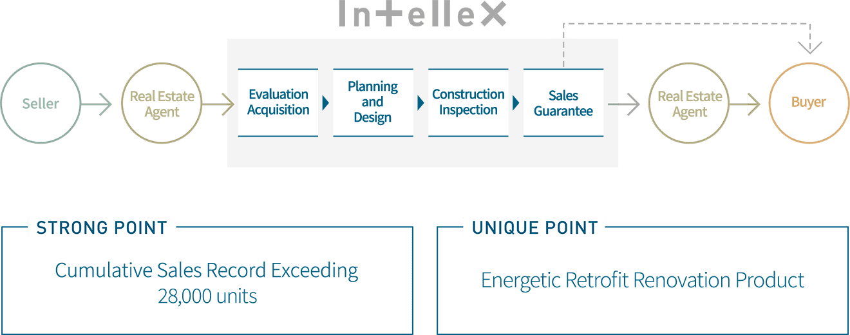Click the dashed arrowhead above Buyer
The width and height of the screenshot is (850, 335).
(809, 46)
